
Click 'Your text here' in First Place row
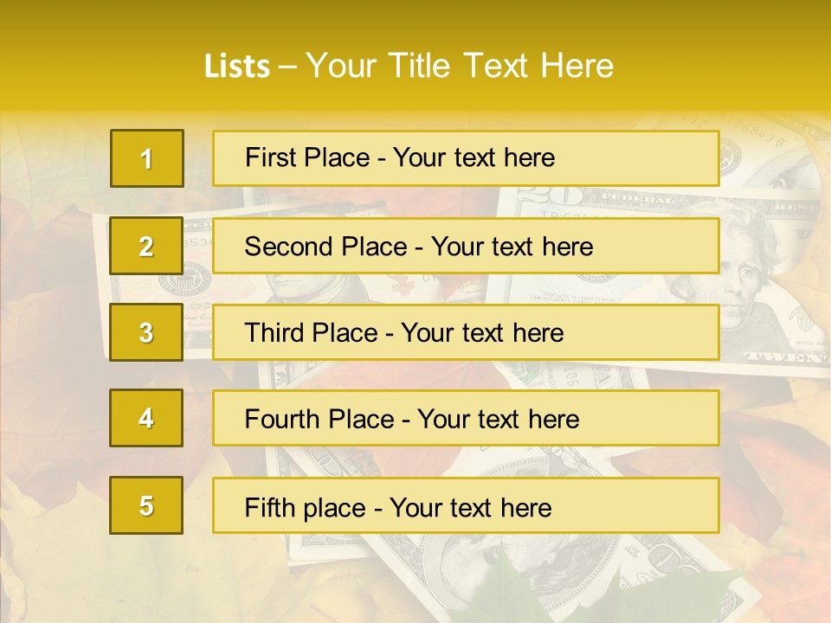[x=473, y=158]
